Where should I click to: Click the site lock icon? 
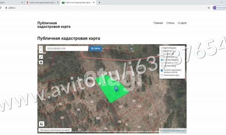pyautogui.click(x=6, y=8)
